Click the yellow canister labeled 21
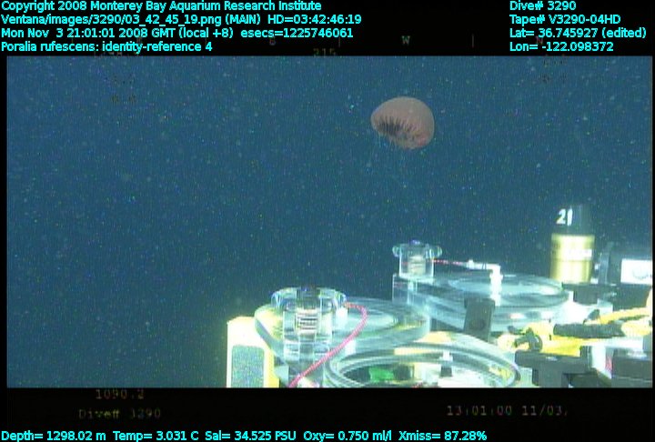Screen dimensions: 655x442 tap(571, 245)
